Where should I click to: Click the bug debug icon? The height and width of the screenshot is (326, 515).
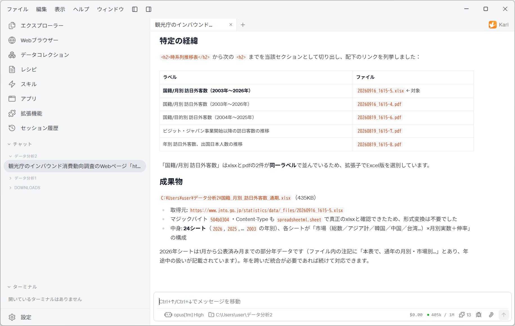tap(479, 315)
